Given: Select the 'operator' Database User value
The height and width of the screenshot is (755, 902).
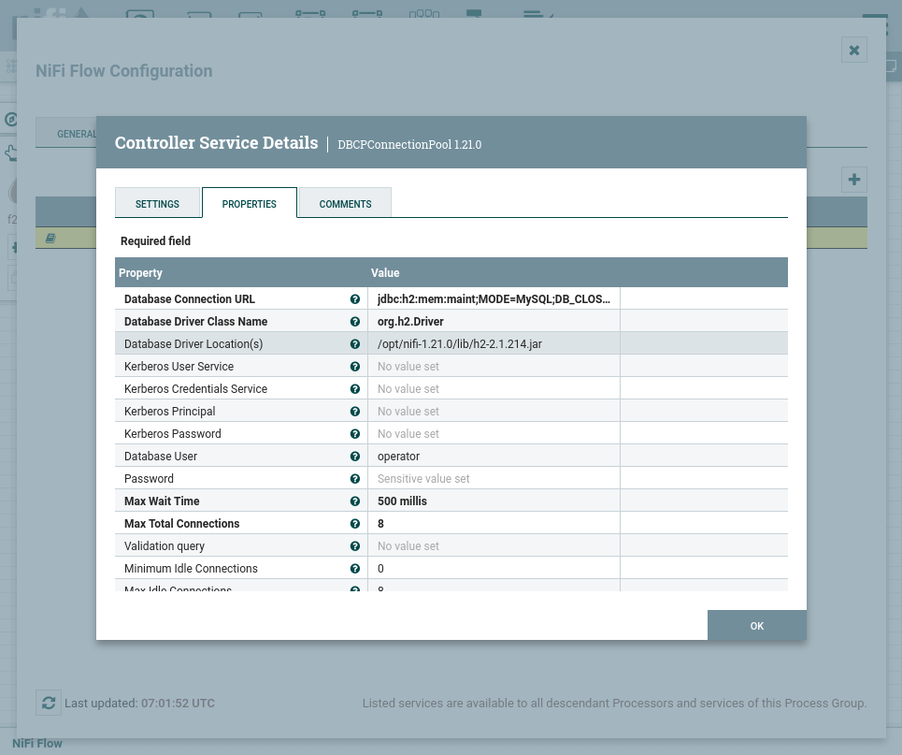Looking at the screenshot, I should tap(494, 457).
